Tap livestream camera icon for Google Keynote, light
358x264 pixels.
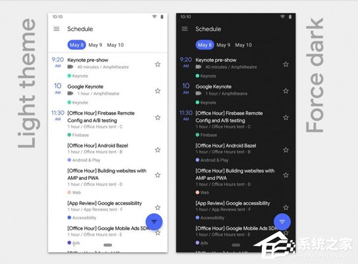coord(70,93)
